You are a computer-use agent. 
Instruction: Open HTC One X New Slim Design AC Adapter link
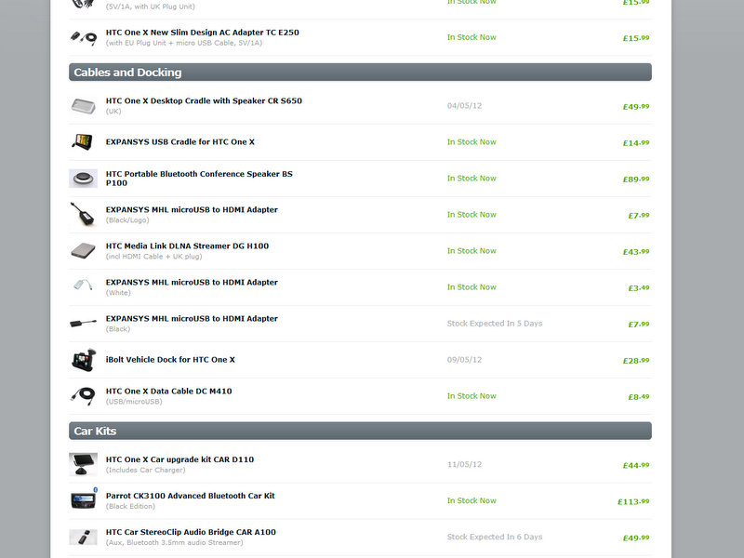202,33
